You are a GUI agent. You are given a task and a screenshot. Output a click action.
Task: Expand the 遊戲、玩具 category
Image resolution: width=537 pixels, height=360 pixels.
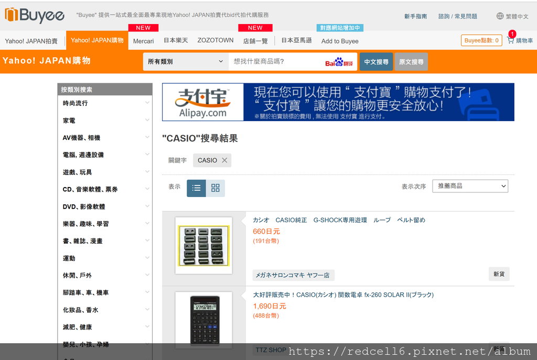[105, 172]
